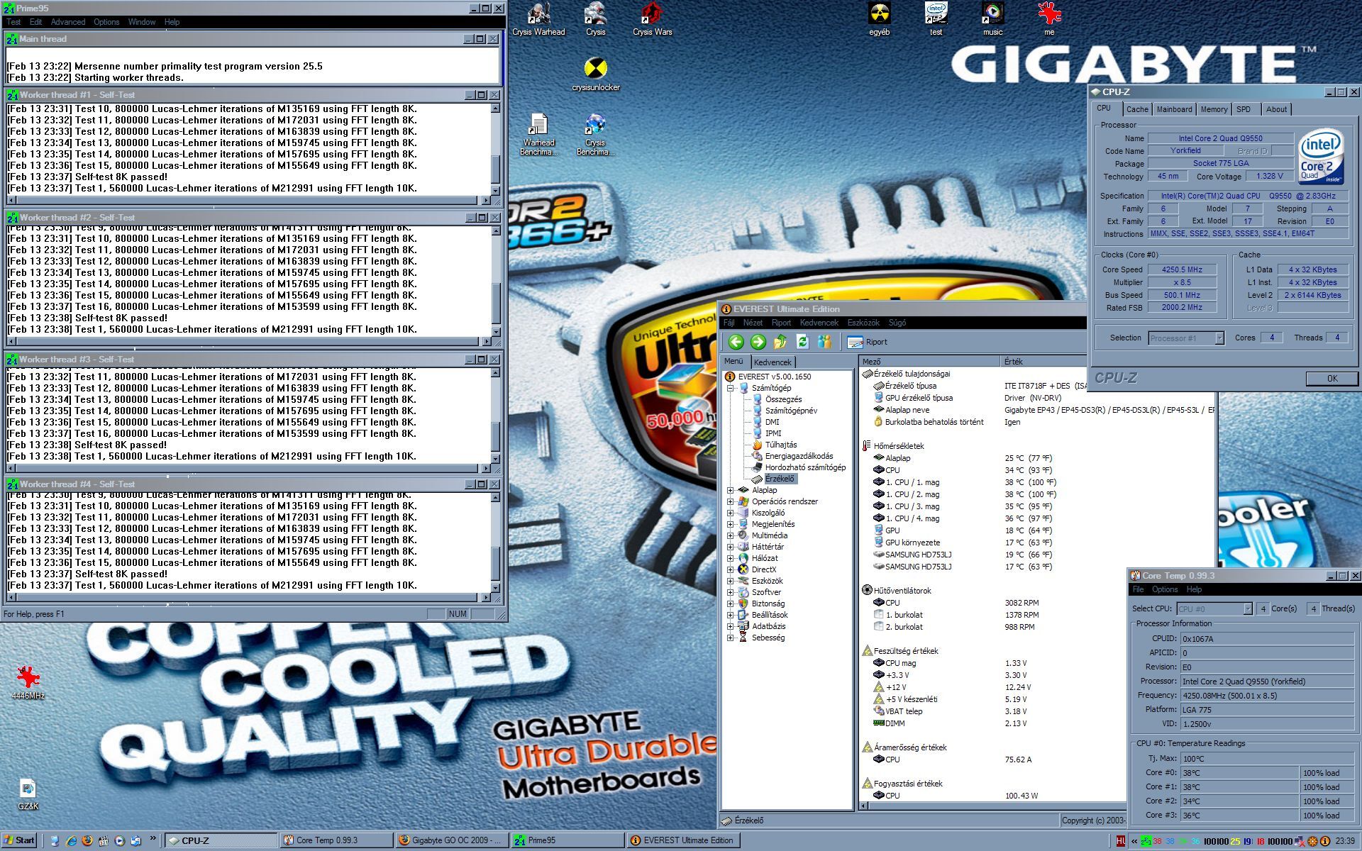This screenshot has height=851, width=1362.
Task: Open SPD tab in CPU-Z
Action: 1244,109
